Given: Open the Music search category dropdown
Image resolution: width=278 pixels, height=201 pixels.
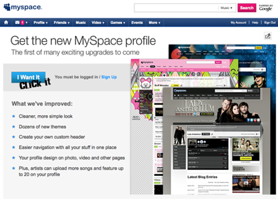Looking at the screenshot, I should [226, 8].
